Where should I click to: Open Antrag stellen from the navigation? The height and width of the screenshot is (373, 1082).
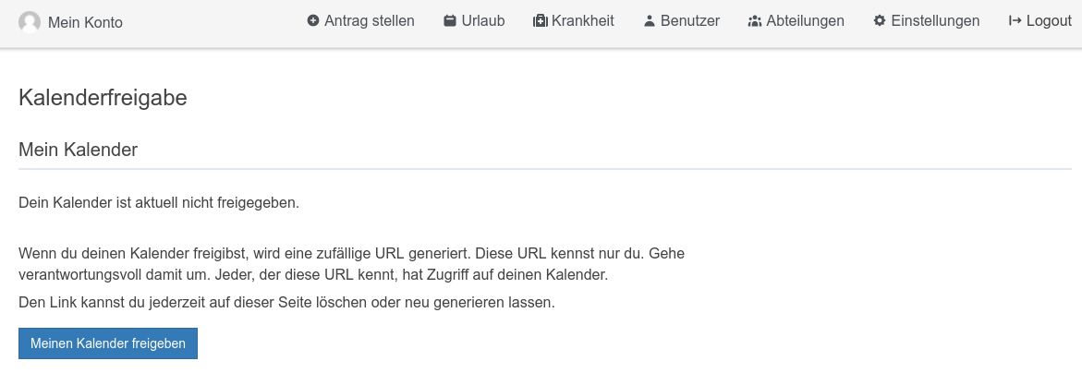[370, 20]
